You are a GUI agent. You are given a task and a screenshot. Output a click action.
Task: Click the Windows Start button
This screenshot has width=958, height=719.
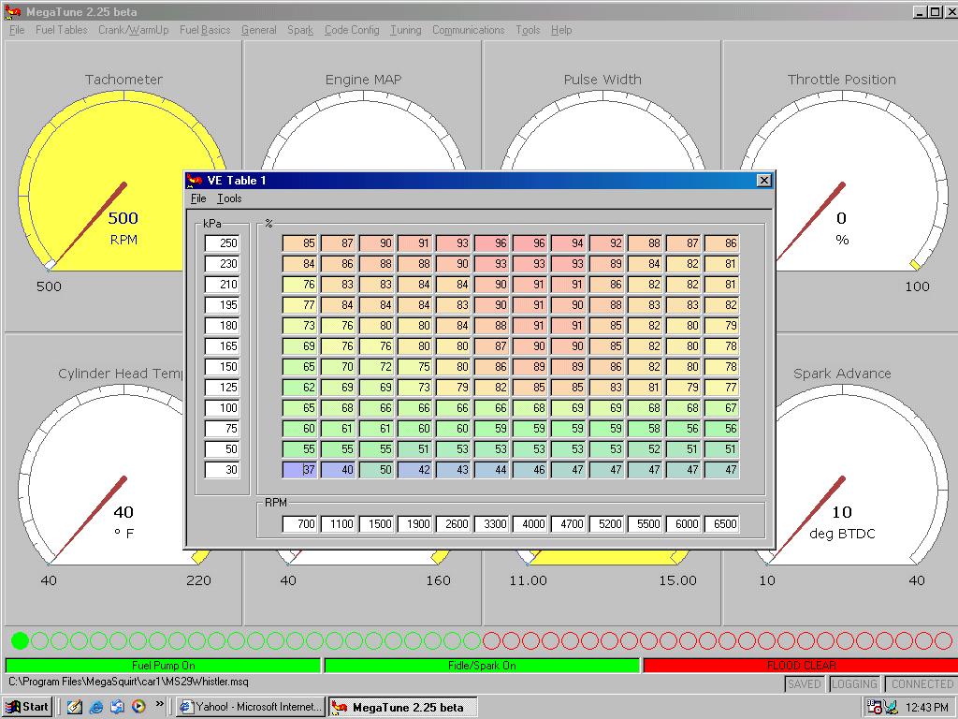pos(27,707)
